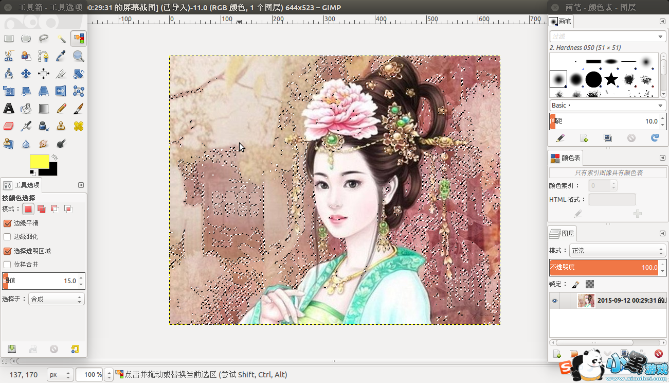This screenshot has width=669, height=383.
Task: Select the Dodge/Burn tool
Action: [x=61, y=144]
